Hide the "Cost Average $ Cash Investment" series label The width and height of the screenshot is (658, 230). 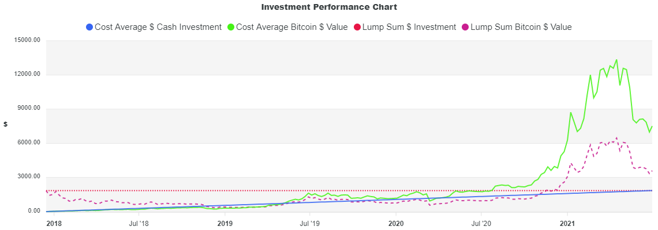158,27
